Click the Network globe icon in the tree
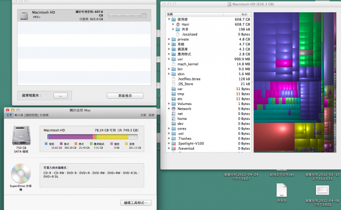The width and height of the screenshot is (341, 210). pos(174,109)
